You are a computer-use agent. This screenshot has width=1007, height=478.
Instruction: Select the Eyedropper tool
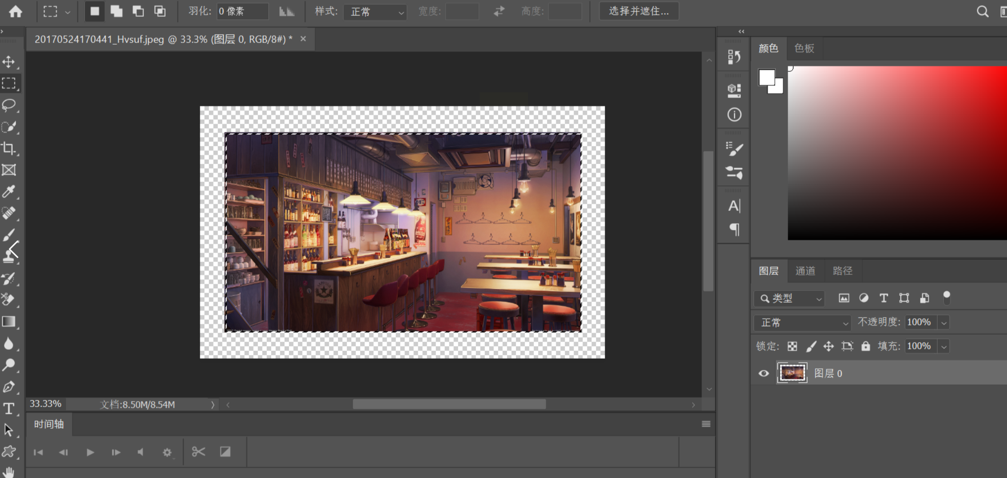9,192
